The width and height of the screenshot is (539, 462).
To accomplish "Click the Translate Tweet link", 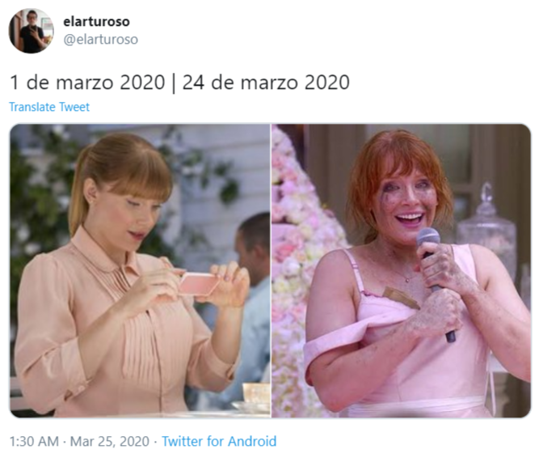I will (49, 107).
